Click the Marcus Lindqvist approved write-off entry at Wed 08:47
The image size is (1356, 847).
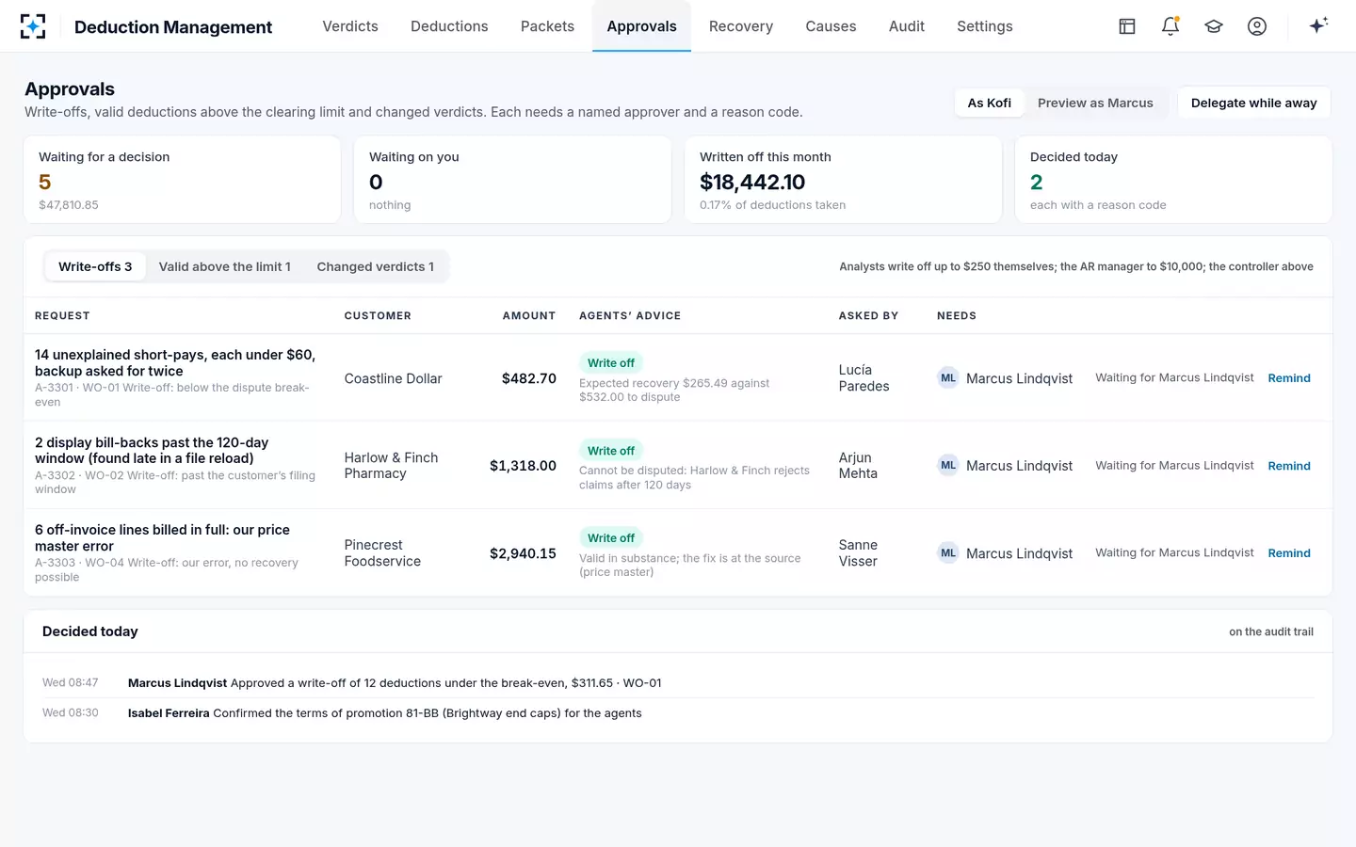click(678, 683)
